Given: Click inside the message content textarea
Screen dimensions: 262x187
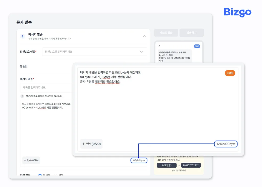Looking at the screenshot, I should tap(46, 123).
